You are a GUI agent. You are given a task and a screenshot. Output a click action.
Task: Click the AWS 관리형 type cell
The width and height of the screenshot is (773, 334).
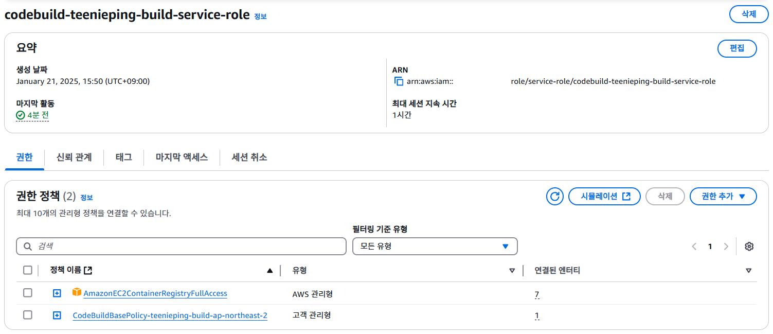click(313, 294)
